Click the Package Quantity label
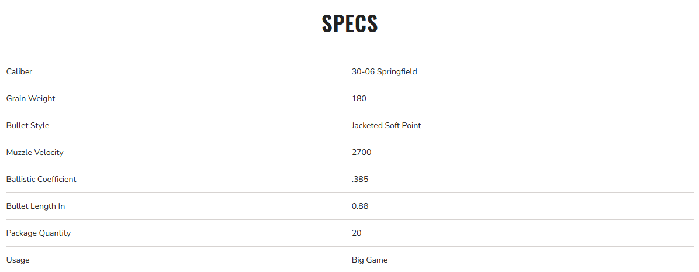The image size is (699, 272). click(x=38, y=233)
